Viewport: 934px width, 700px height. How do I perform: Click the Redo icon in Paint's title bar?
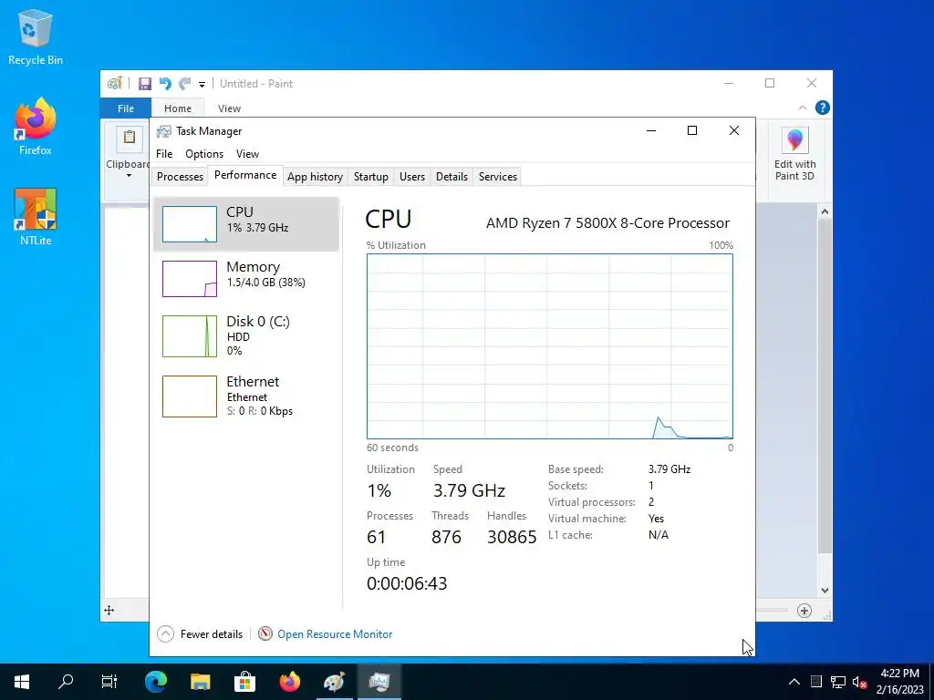click(x=185, y=84)
